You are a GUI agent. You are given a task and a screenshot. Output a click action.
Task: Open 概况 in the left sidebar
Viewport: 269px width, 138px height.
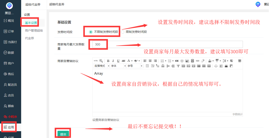pos(9,21)
